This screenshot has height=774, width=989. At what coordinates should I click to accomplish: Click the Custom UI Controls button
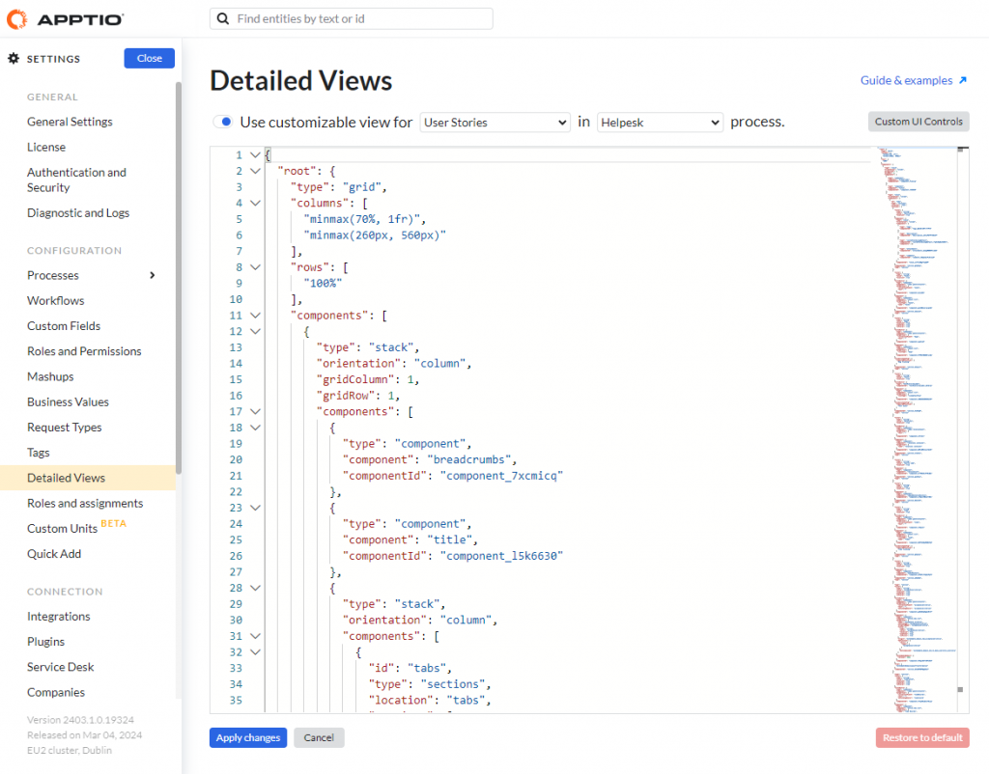pyautogui.click(x=918, y=122)
